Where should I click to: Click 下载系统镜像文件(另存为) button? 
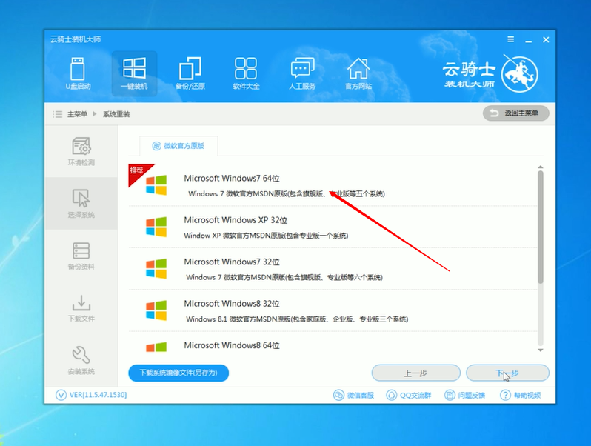(178, 373)
